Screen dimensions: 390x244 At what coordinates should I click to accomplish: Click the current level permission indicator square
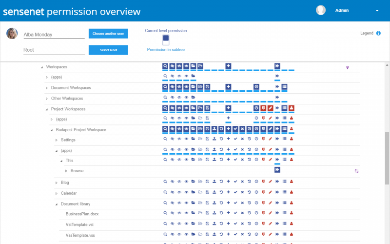coord(166,38)
